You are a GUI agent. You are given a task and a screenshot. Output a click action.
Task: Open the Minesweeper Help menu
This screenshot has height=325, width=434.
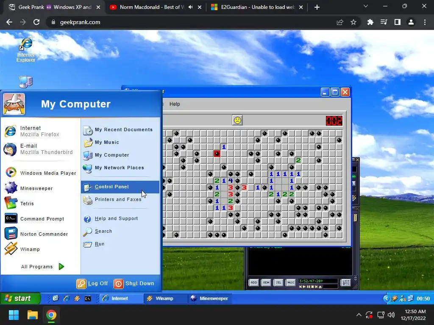click(x=175, y=104)
